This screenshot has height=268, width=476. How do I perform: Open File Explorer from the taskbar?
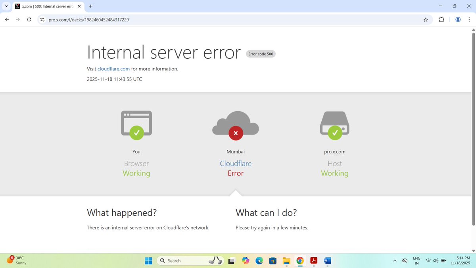(x=286, y=260)
